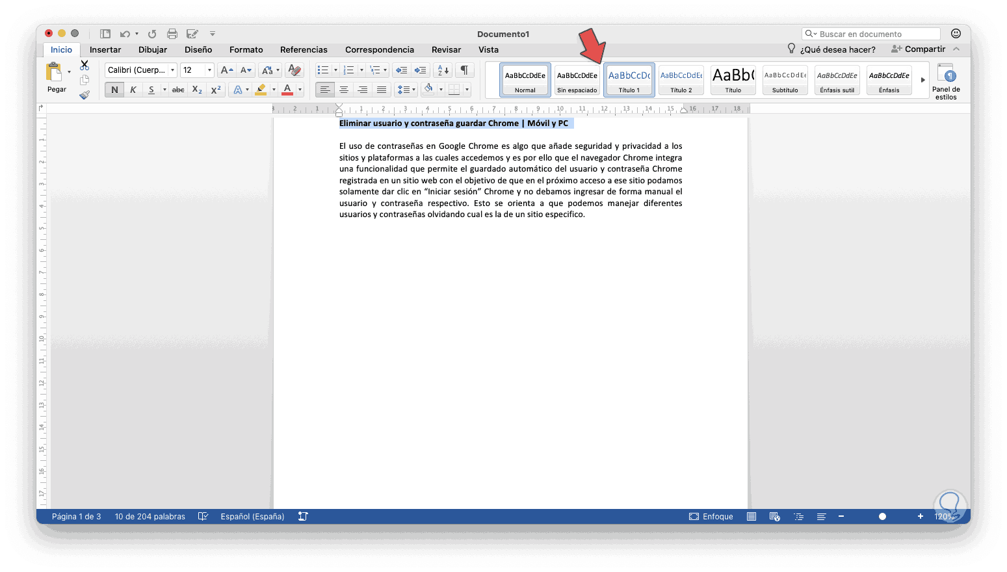The height and width of the screenshot is (572, 1007).
Task: Print the document with the printer icon
Action: pos(172,34)
